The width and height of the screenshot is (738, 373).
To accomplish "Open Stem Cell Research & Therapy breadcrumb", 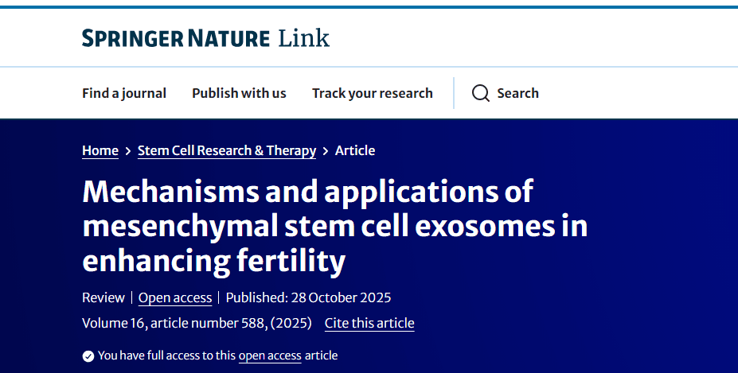I will click(227, 150).
